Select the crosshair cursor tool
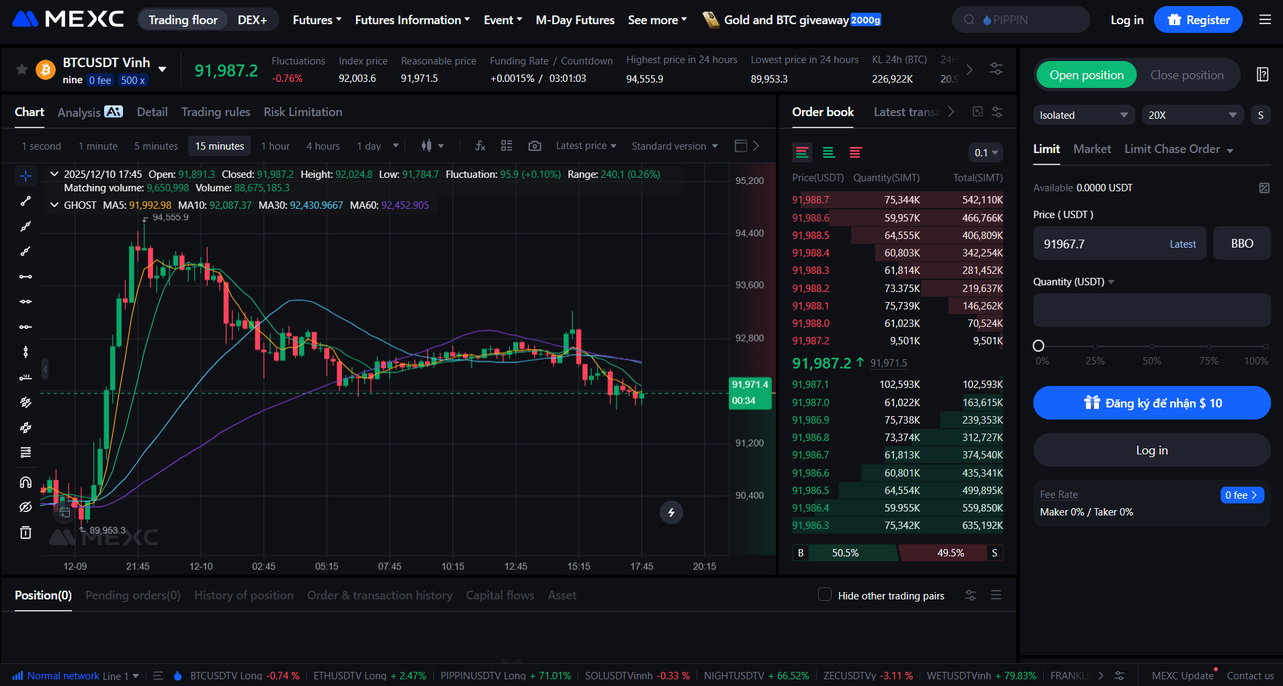Image resolution: width=1283 pixels, height=686 pixels. pos(26,175)
